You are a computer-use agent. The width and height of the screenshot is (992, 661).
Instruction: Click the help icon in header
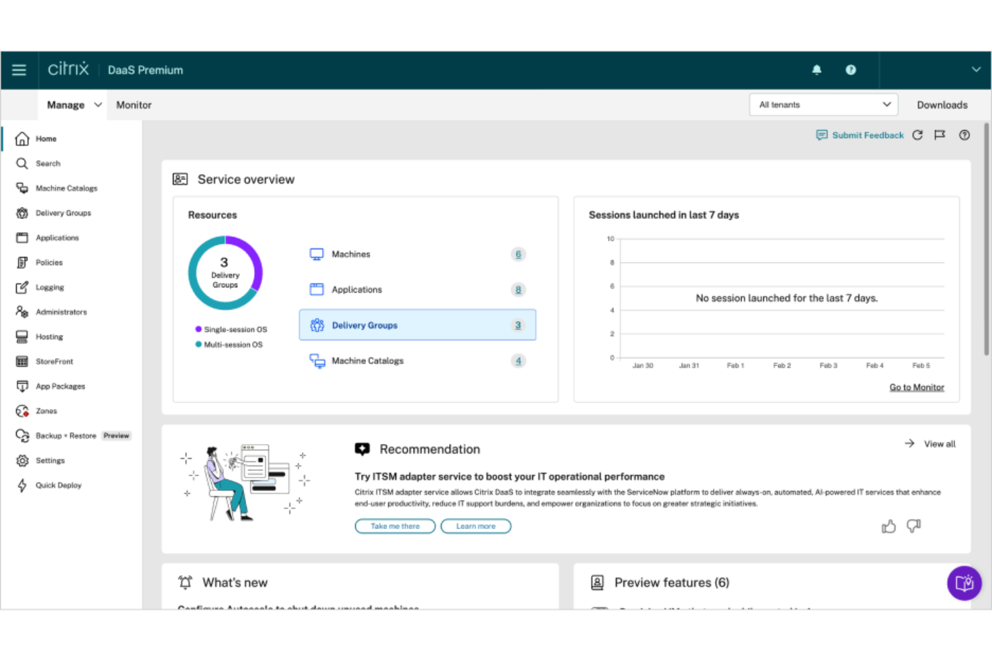851,70
